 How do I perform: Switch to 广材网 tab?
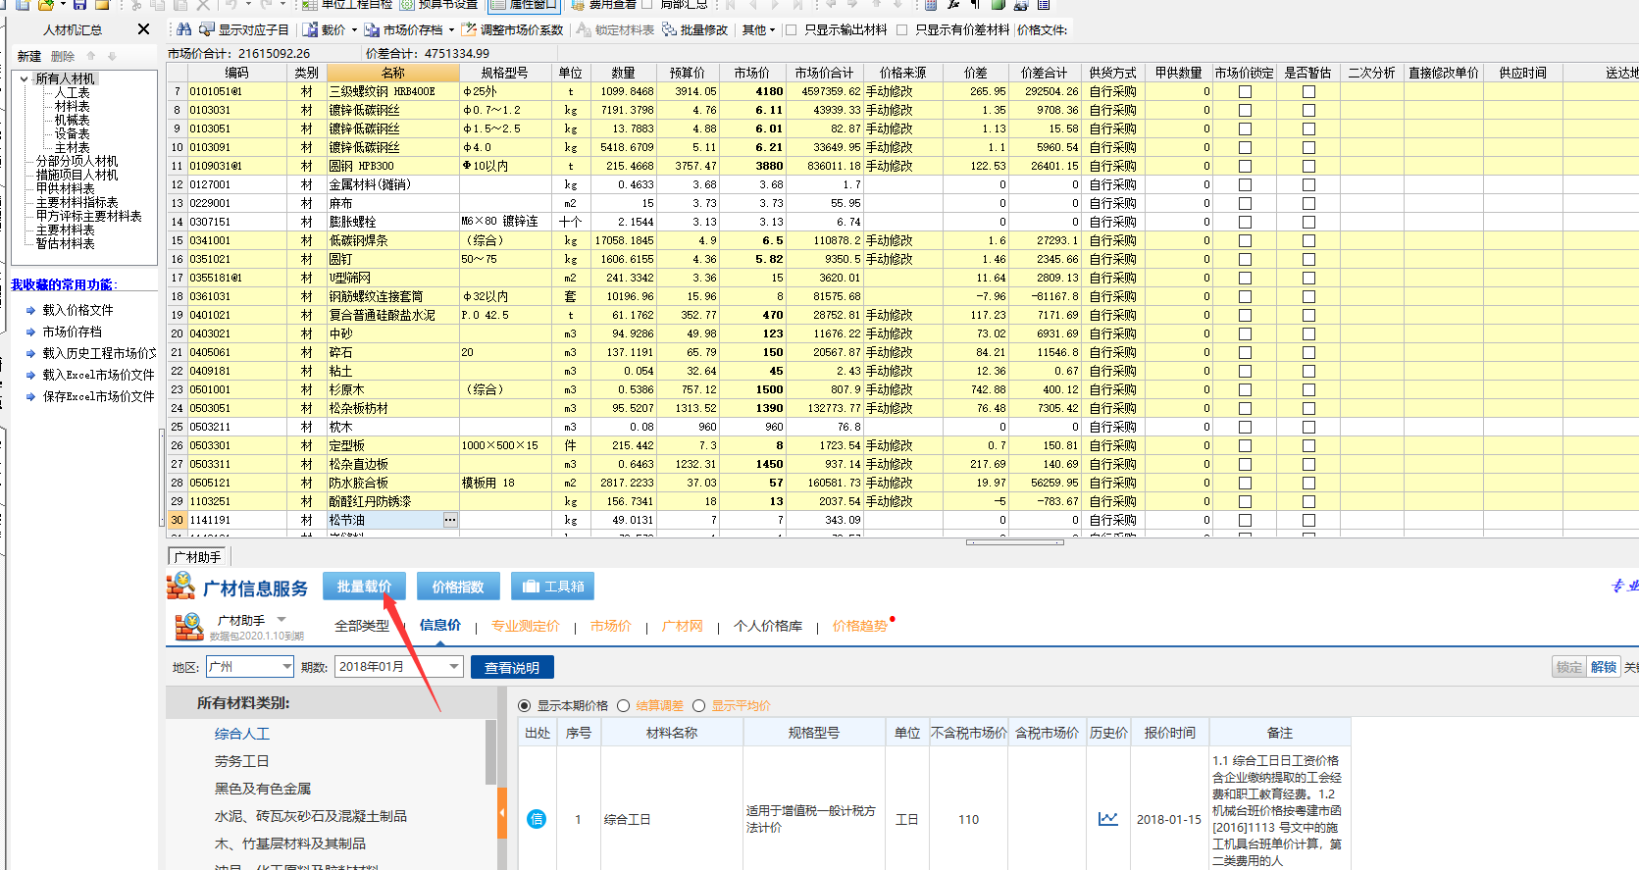click(683, 626)
